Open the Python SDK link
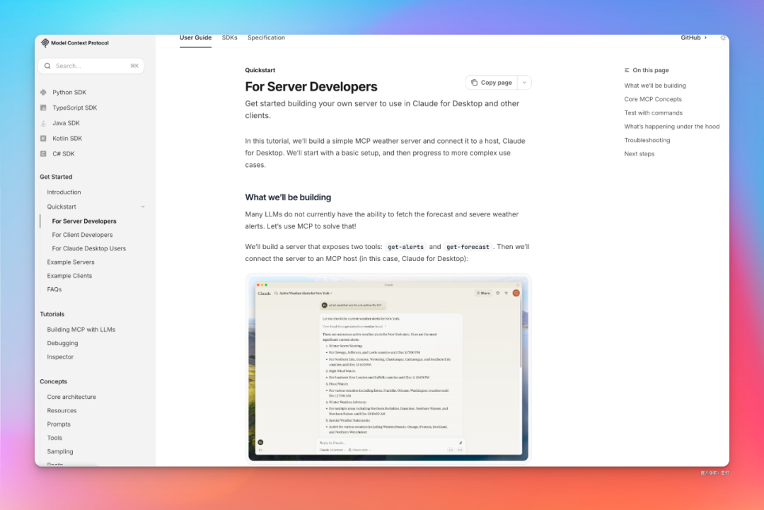 coord(69,92)
